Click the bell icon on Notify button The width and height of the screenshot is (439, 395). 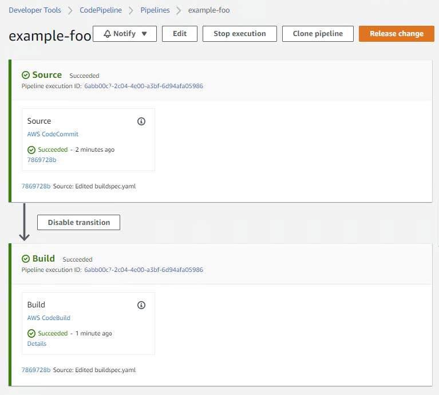click(107, 34)
